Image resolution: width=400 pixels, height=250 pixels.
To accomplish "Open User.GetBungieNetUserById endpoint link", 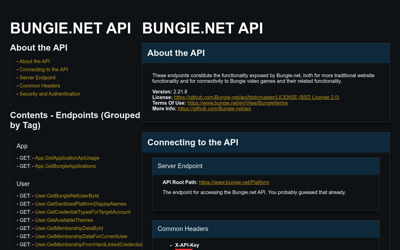I will pos(67,196).
